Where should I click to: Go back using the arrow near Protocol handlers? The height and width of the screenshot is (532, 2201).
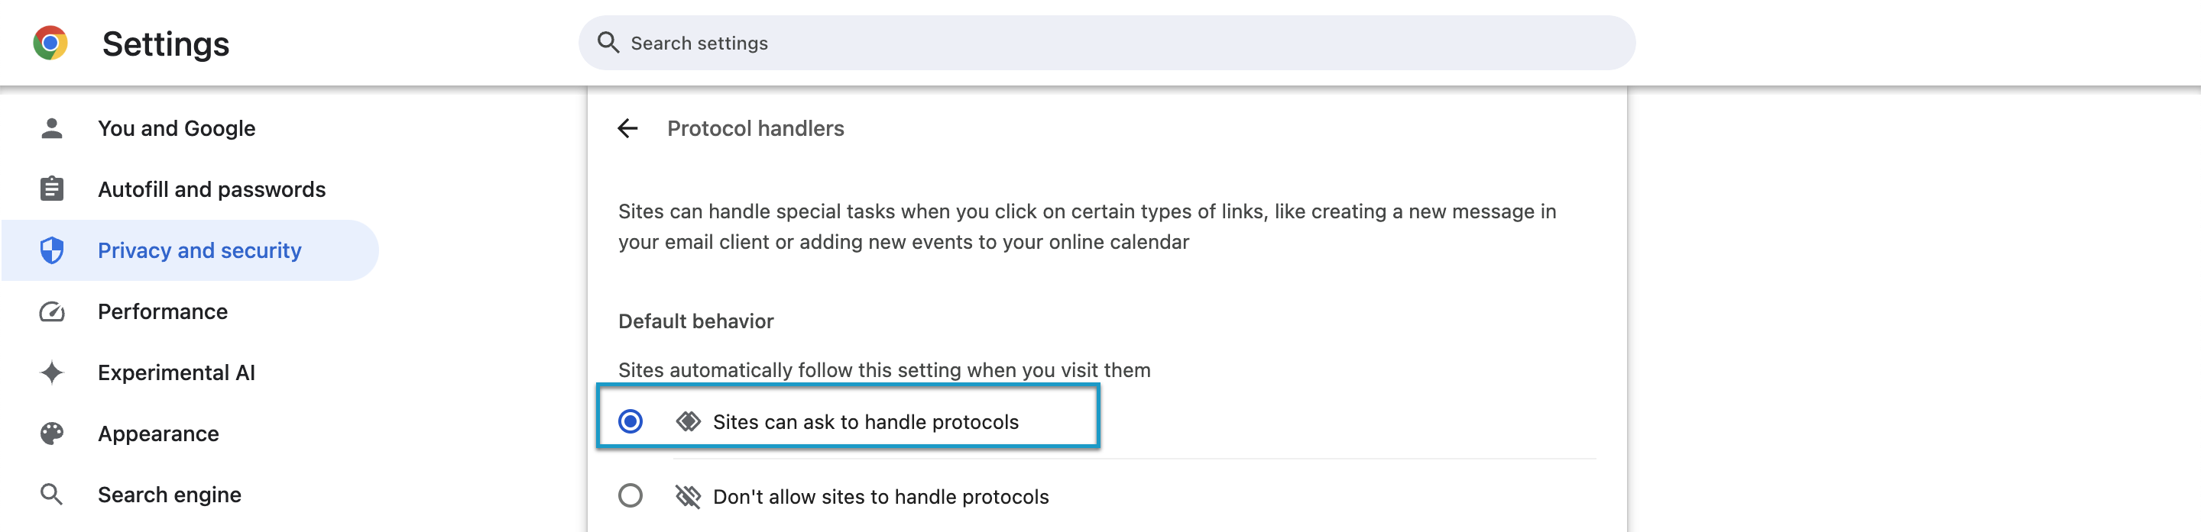point(629,128)
